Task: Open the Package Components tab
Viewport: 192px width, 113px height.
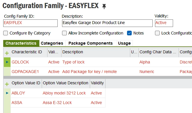Action: pos(91,43)
